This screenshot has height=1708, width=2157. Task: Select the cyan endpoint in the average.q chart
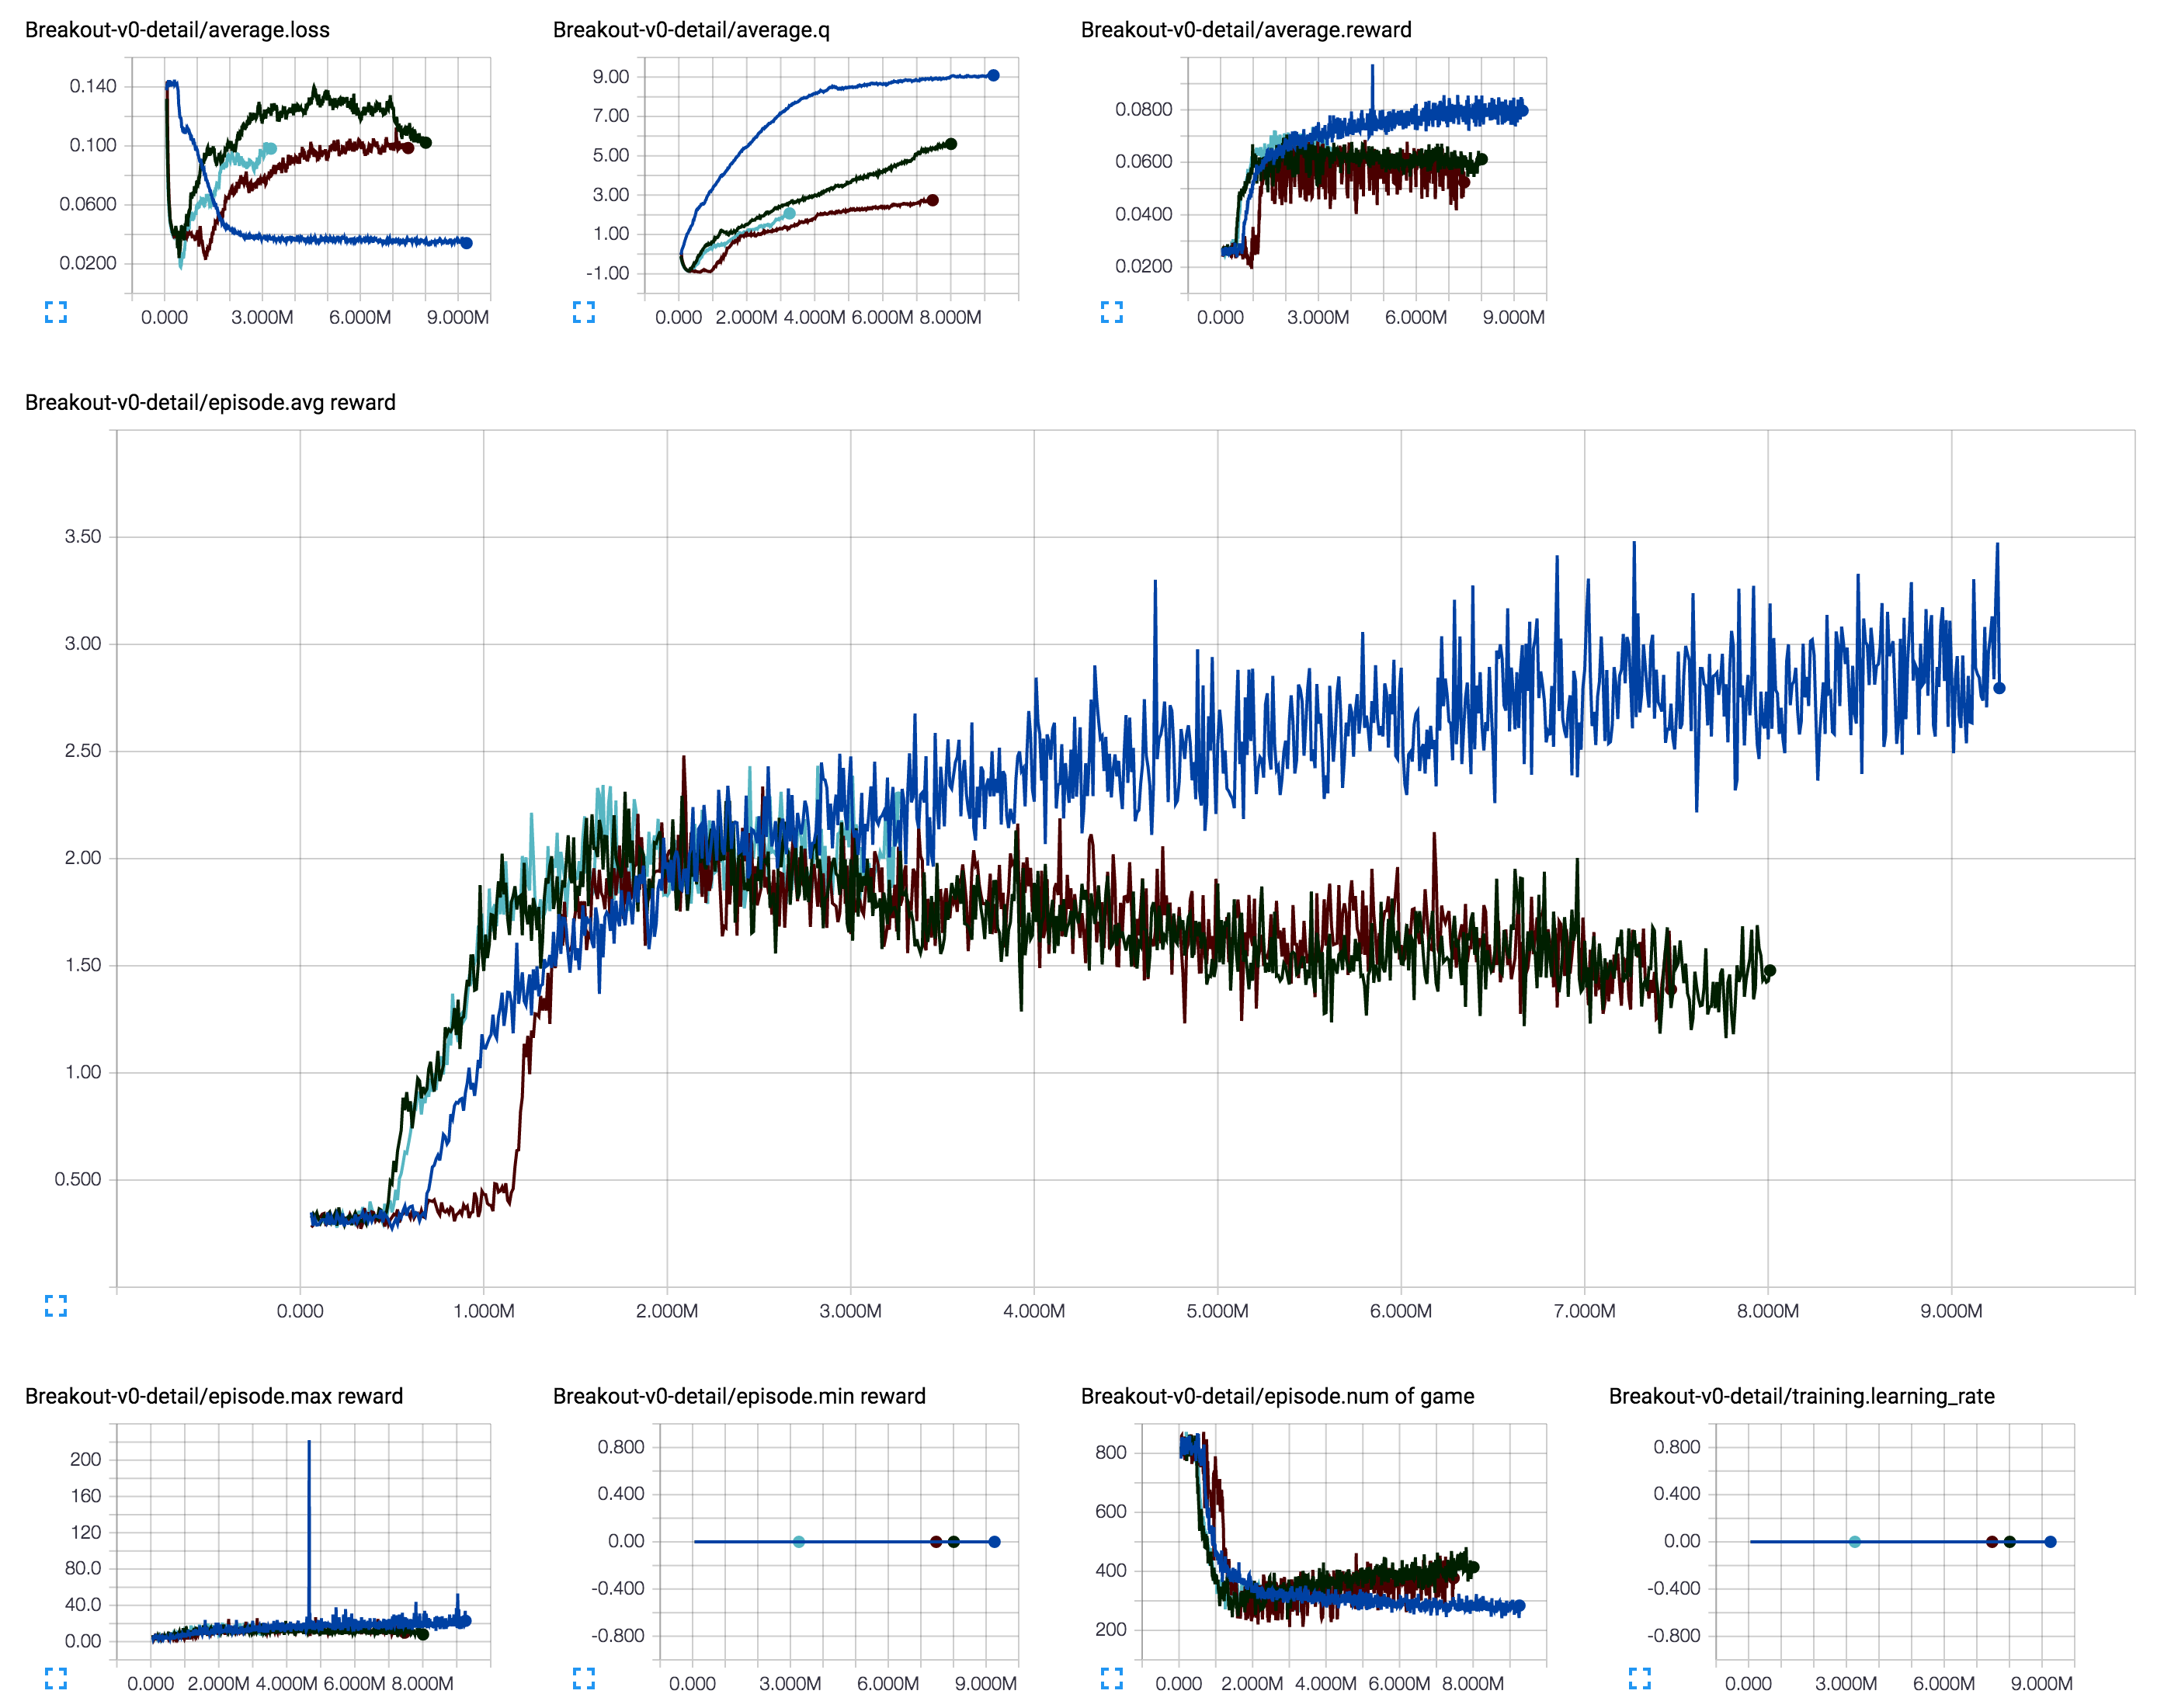tap(790, 213)
